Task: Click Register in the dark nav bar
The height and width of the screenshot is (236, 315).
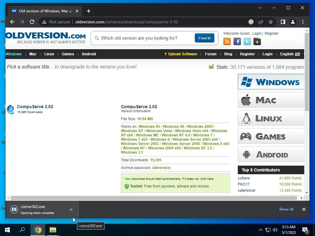Action: pos(247,54)
